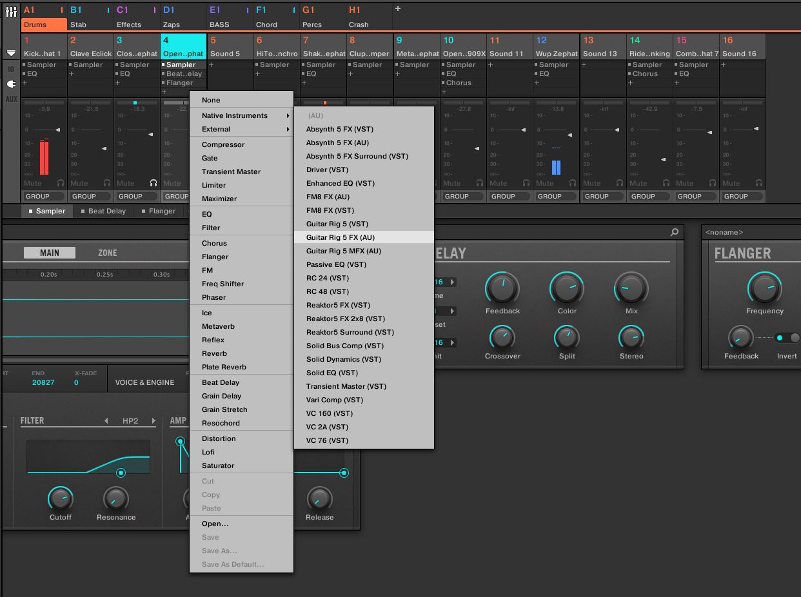Switch to the ZONE tab
This screenshot has height=597, width=801.
(108, 253)
